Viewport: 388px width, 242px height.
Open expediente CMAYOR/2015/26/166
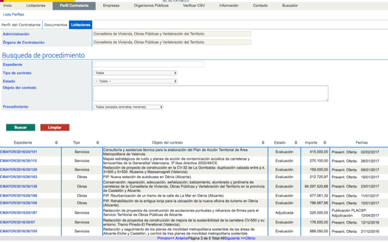coord(19,196)
